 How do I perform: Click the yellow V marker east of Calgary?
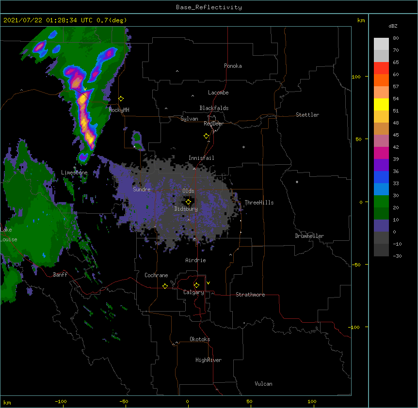208,283
